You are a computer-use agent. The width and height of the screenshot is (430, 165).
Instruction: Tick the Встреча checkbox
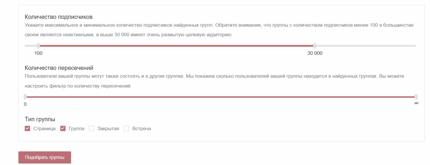pos(127,129)
